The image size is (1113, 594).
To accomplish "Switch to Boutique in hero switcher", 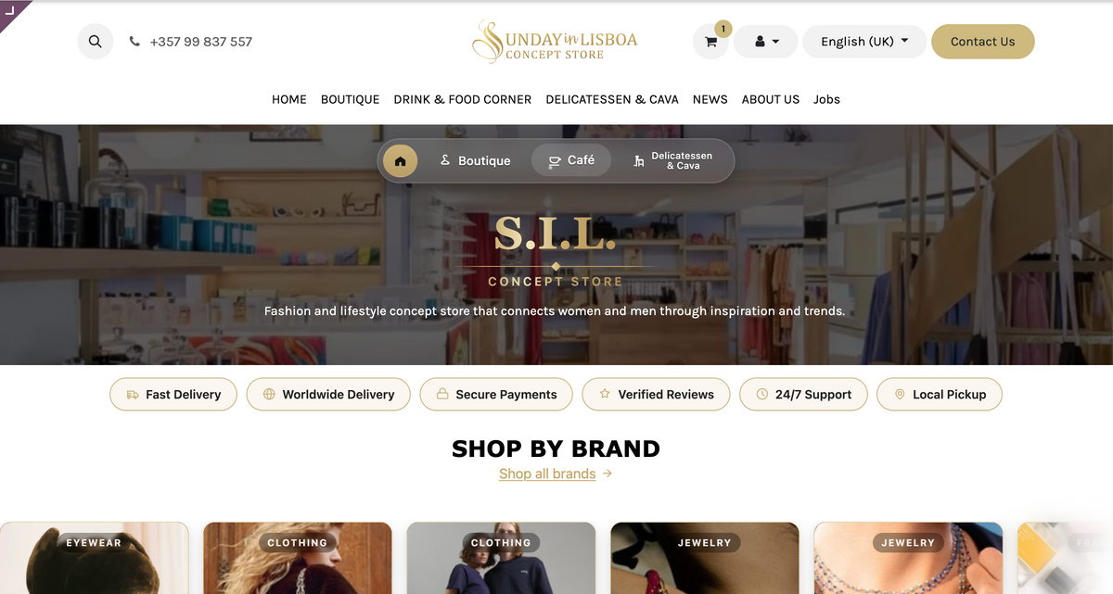I will [x=475, y=160].
